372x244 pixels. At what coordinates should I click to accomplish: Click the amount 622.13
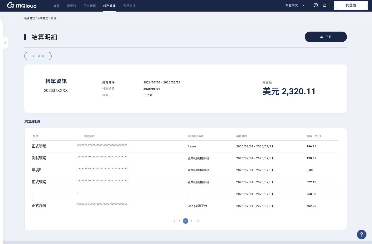pos(311,182)
